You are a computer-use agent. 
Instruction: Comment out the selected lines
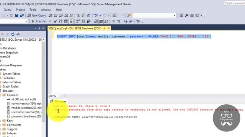113,21
